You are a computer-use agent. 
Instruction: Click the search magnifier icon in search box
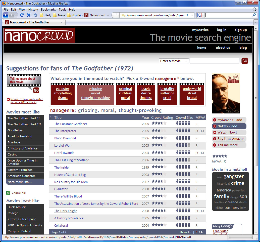point(254,15)
